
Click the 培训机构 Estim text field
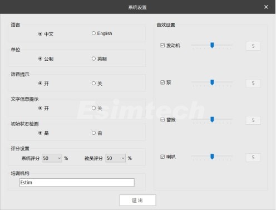pos(77,183)
